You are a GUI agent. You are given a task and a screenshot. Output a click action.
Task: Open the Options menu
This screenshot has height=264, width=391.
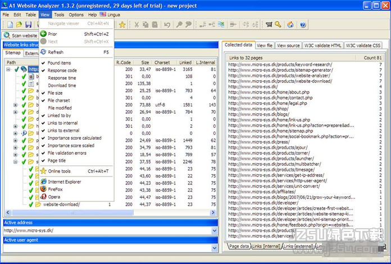76,15
